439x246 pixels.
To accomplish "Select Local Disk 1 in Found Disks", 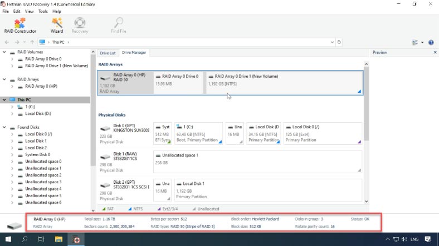I will [36, 141].
